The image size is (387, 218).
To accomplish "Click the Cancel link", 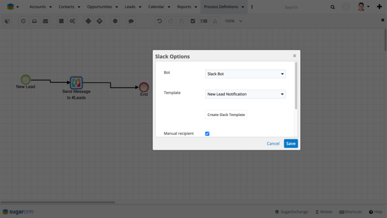I will [x=273, y=144].
